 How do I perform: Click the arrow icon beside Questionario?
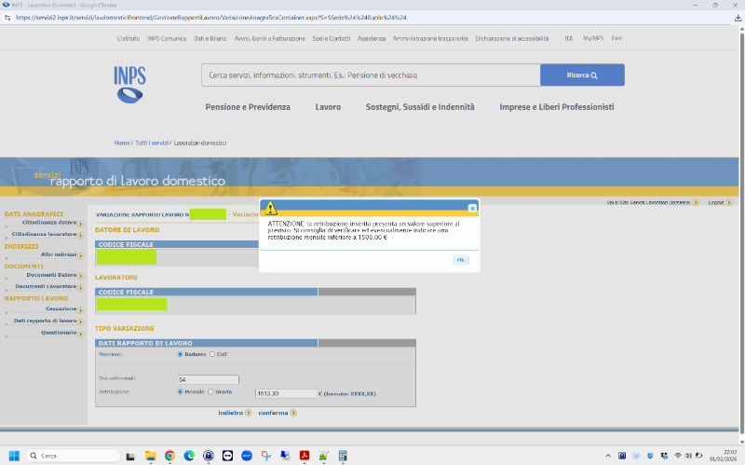click(81, 334)
